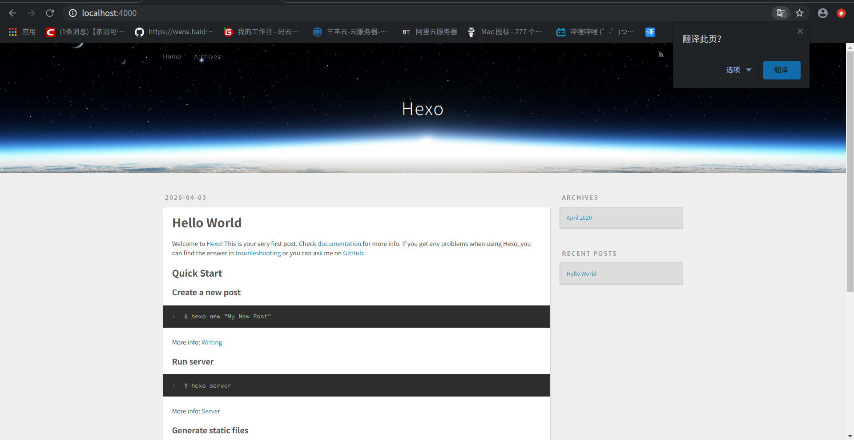Click the '翻译此页?' popup title

click(x=702, y=39)
